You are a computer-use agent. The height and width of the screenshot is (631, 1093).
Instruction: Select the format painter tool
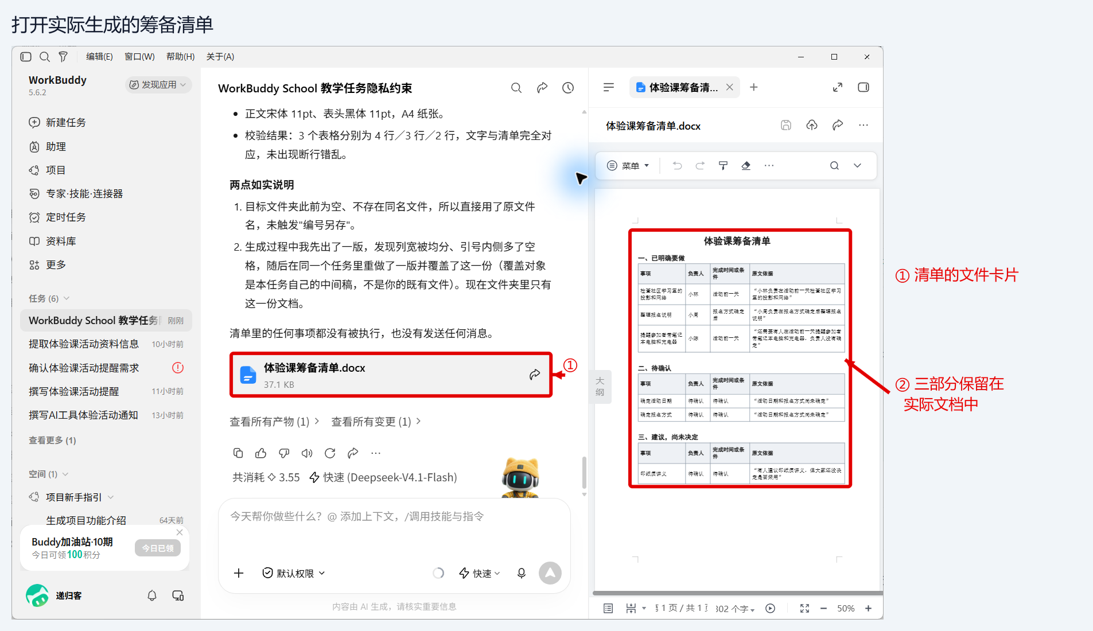pos(723,166)
